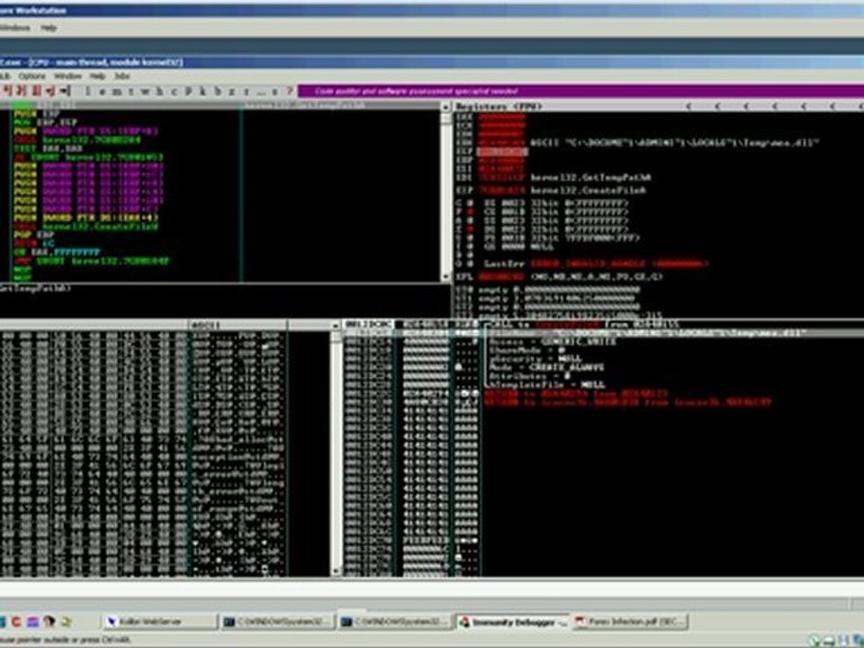Screen dimensions: 864x648
Task: Switch to second C:\WINDOWS\system32 taskbar window
Action: tap(394, 622)
